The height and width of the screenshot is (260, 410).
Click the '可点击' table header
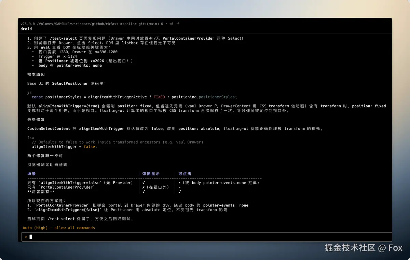tap(185, 174)
